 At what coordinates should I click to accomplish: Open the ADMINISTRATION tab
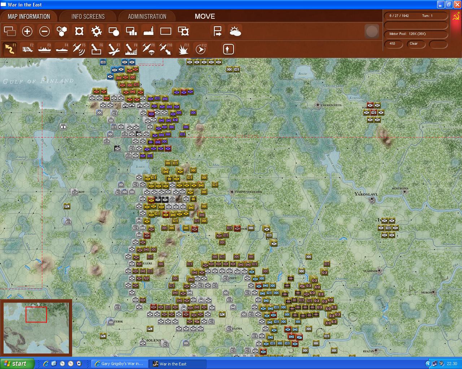point(147,17)
